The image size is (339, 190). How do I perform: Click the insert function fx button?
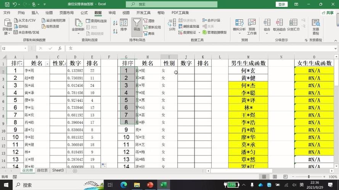(x=60, y=49)
